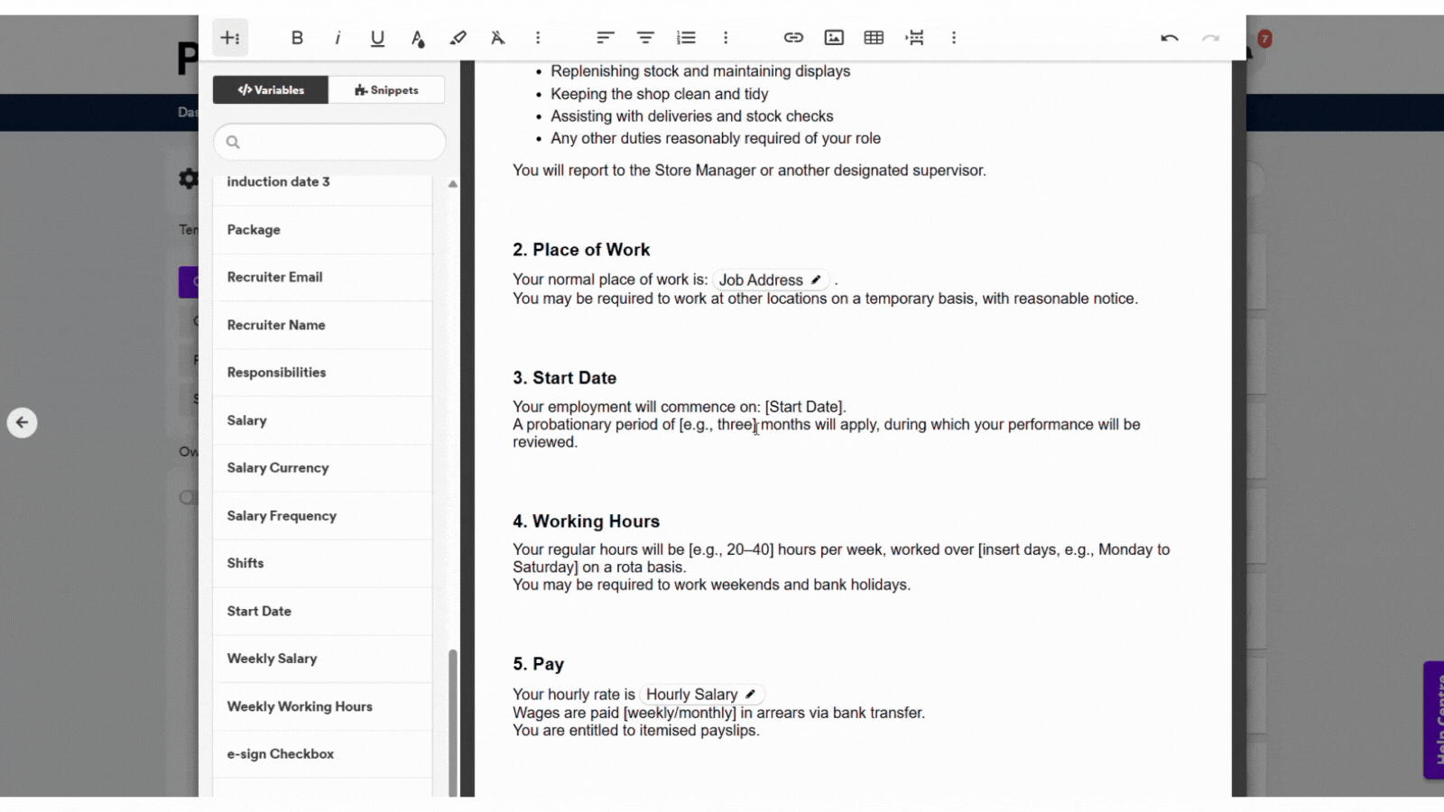Screen dimensions: 1444x812
Task: Edit the Job Address variable pencil icon
Action: point(816,280)
